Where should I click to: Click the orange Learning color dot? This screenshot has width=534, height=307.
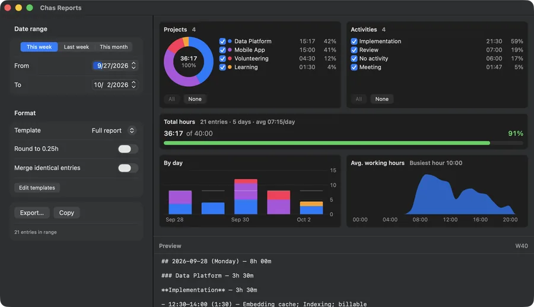tap(230, 67)
